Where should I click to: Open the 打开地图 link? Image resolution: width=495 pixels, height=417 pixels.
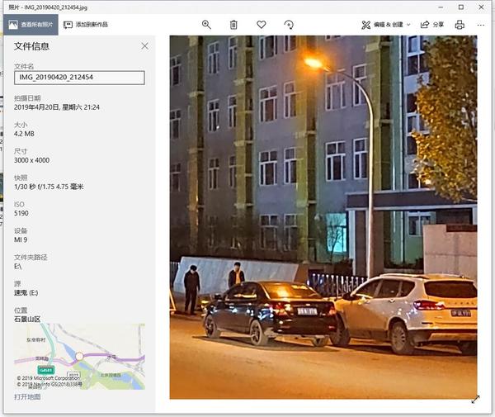click(27, 397)
